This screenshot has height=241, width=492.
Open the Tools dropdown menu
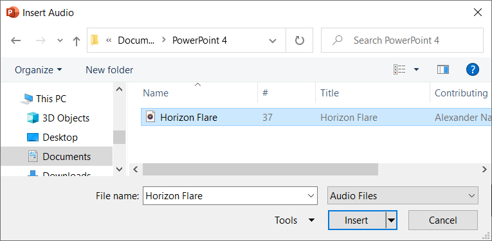click(x=295, y=220)
